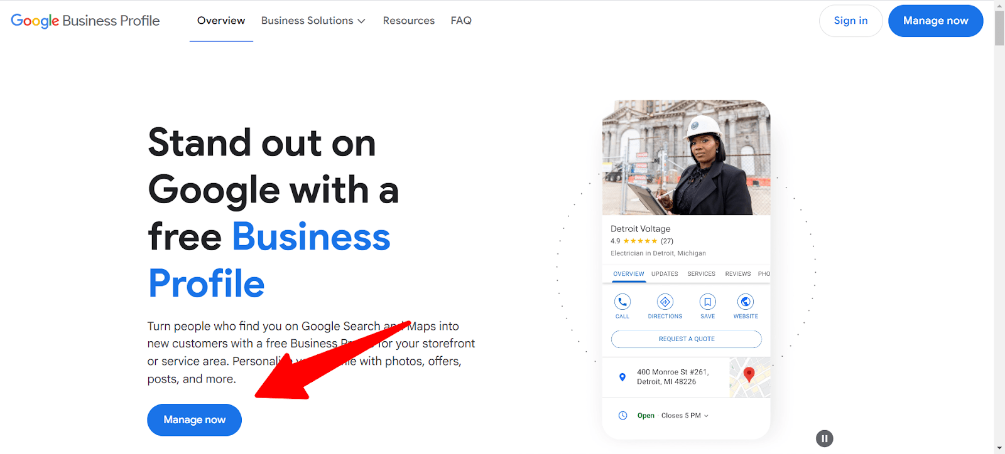This screenshot has width=1005, height=454.
Task: Click the Sign in button
Action: click(850, 21)
